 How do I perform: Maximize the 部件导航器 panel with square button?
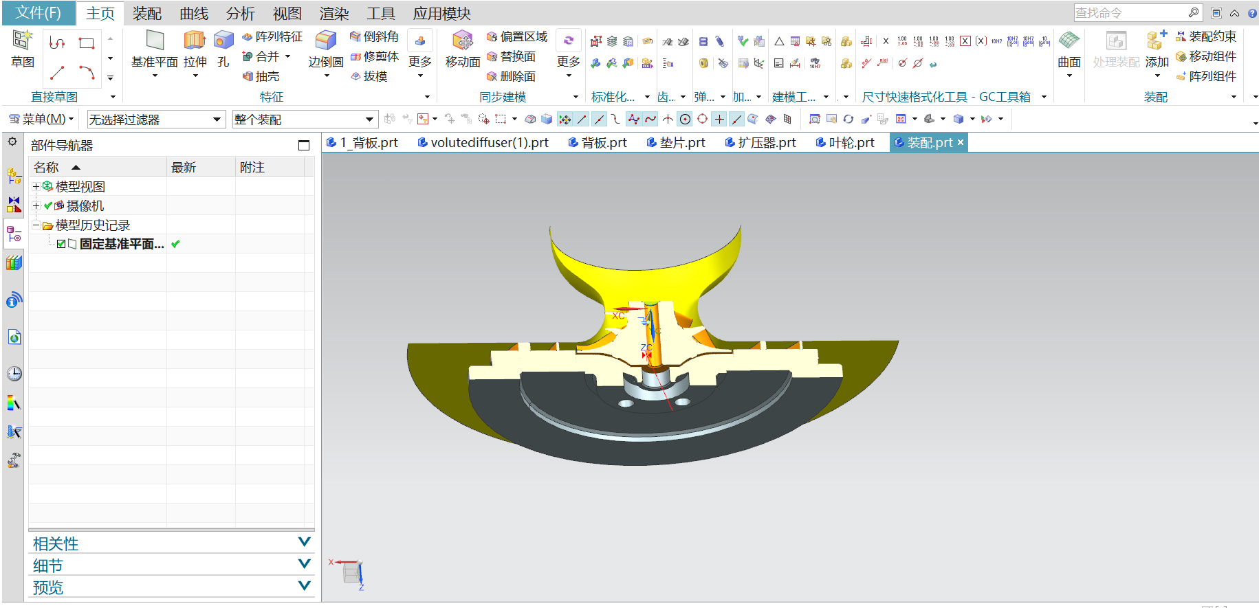pos(304,145)
